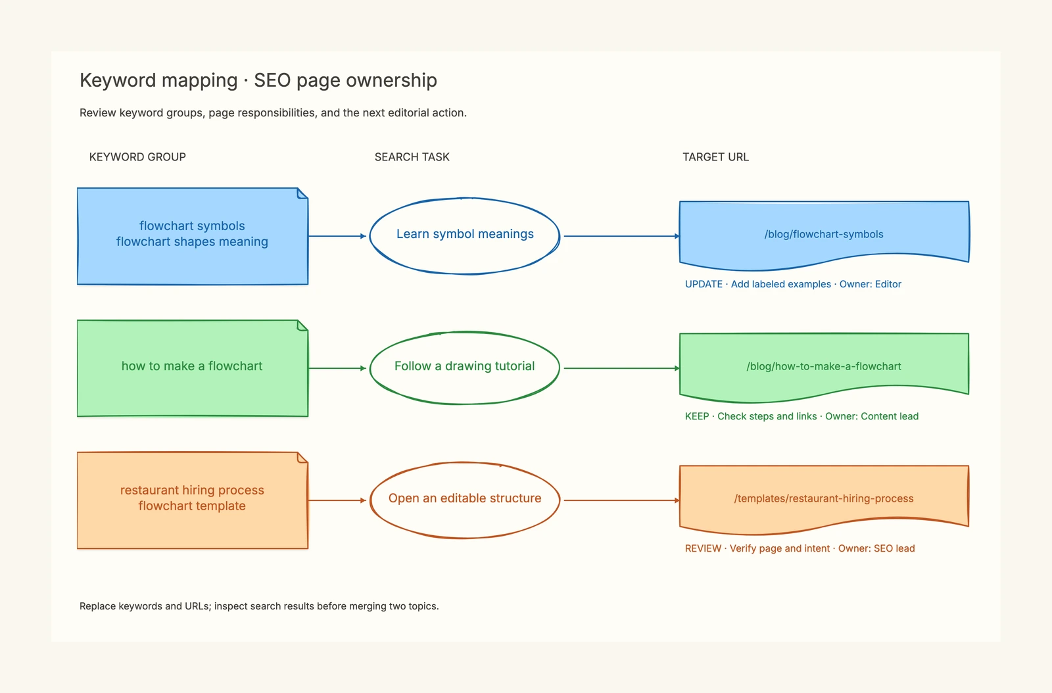The height and width of the screenshot is (693, 1052).
Task: Select the green arrow into /blog/how-to-make-a-flowchart
Action: pyautogui.click(x=622, y=368)
